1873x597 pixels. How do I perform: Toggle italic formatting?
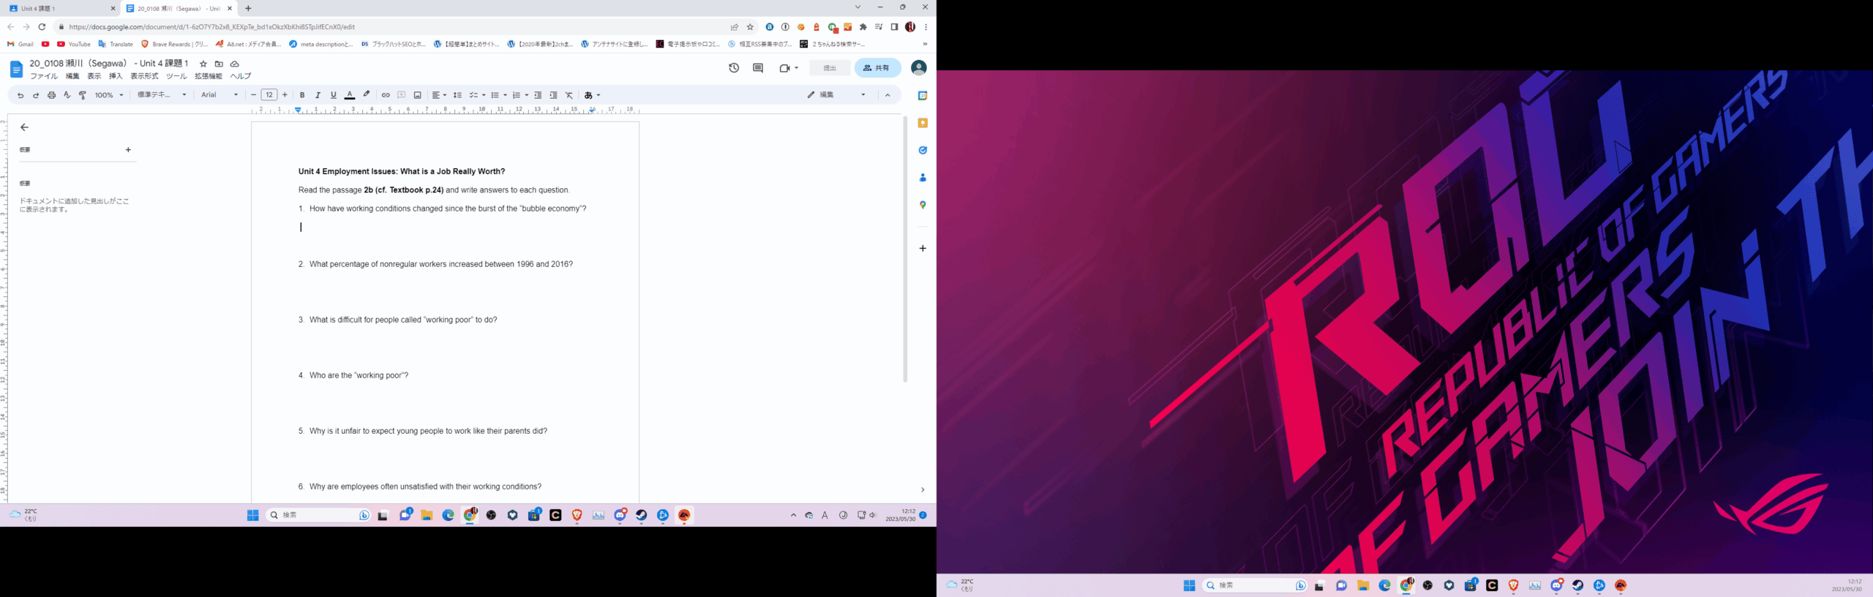pyautogui.click(x=318, y=95)
